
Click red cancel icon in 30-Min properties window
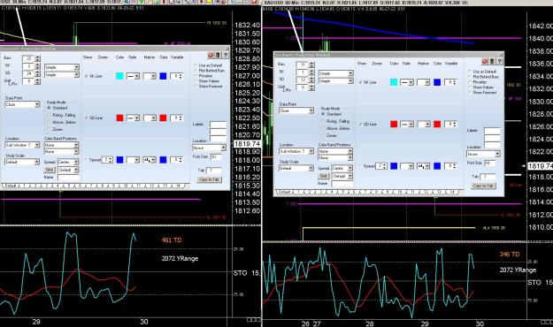click(x=211, y=55)
